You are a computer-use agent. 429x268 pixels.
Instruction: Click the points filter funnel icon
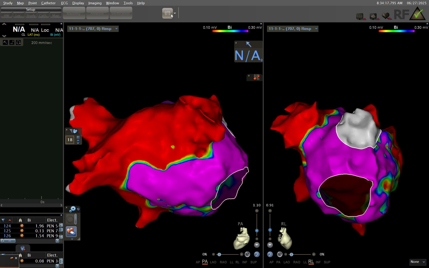[x=3, y=220]
